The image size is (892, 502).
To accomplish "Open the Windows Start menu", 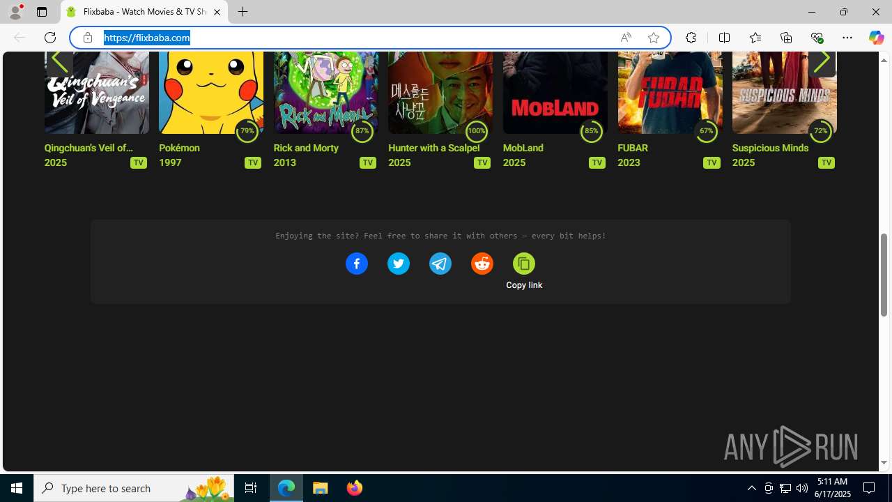I will click(x=17, y=488).
